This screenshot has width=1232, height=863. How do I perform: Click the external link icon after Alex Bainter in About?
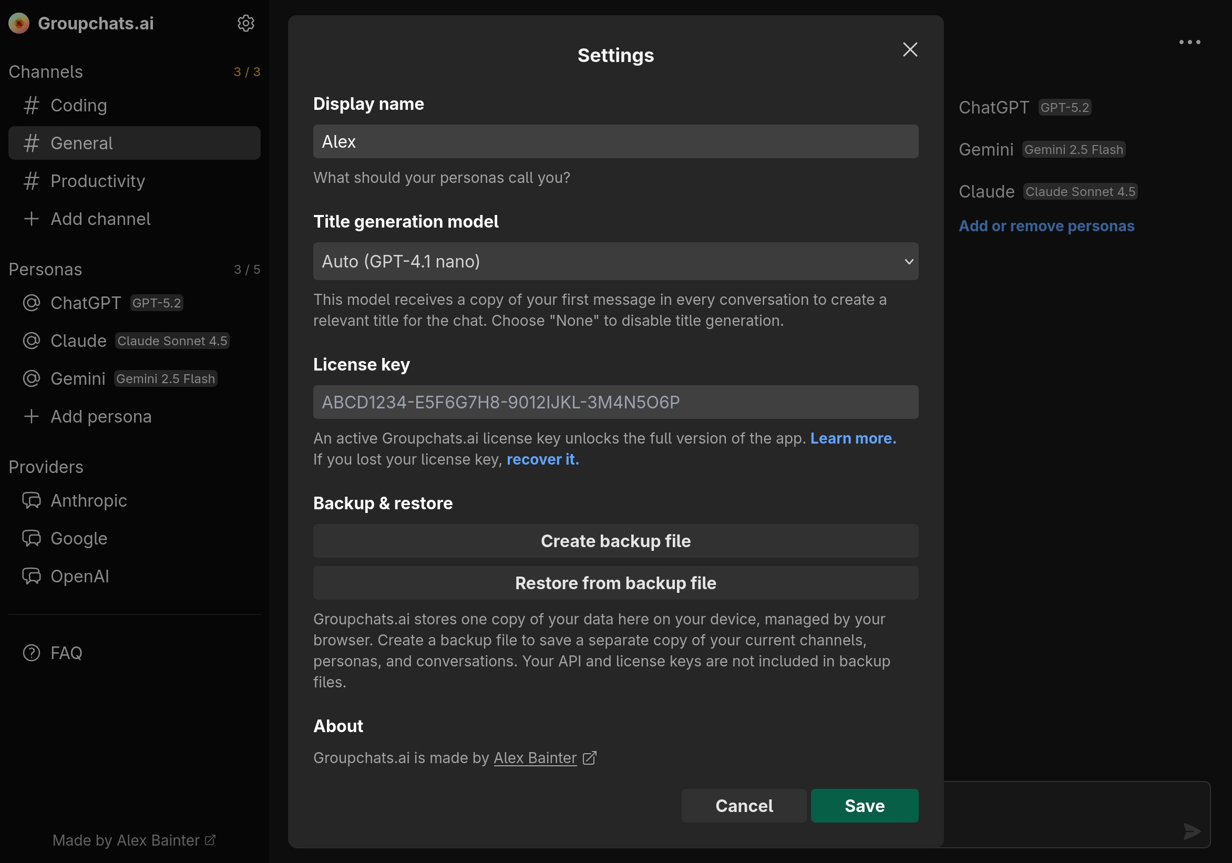pyautogui.click(x=589, y=758)
